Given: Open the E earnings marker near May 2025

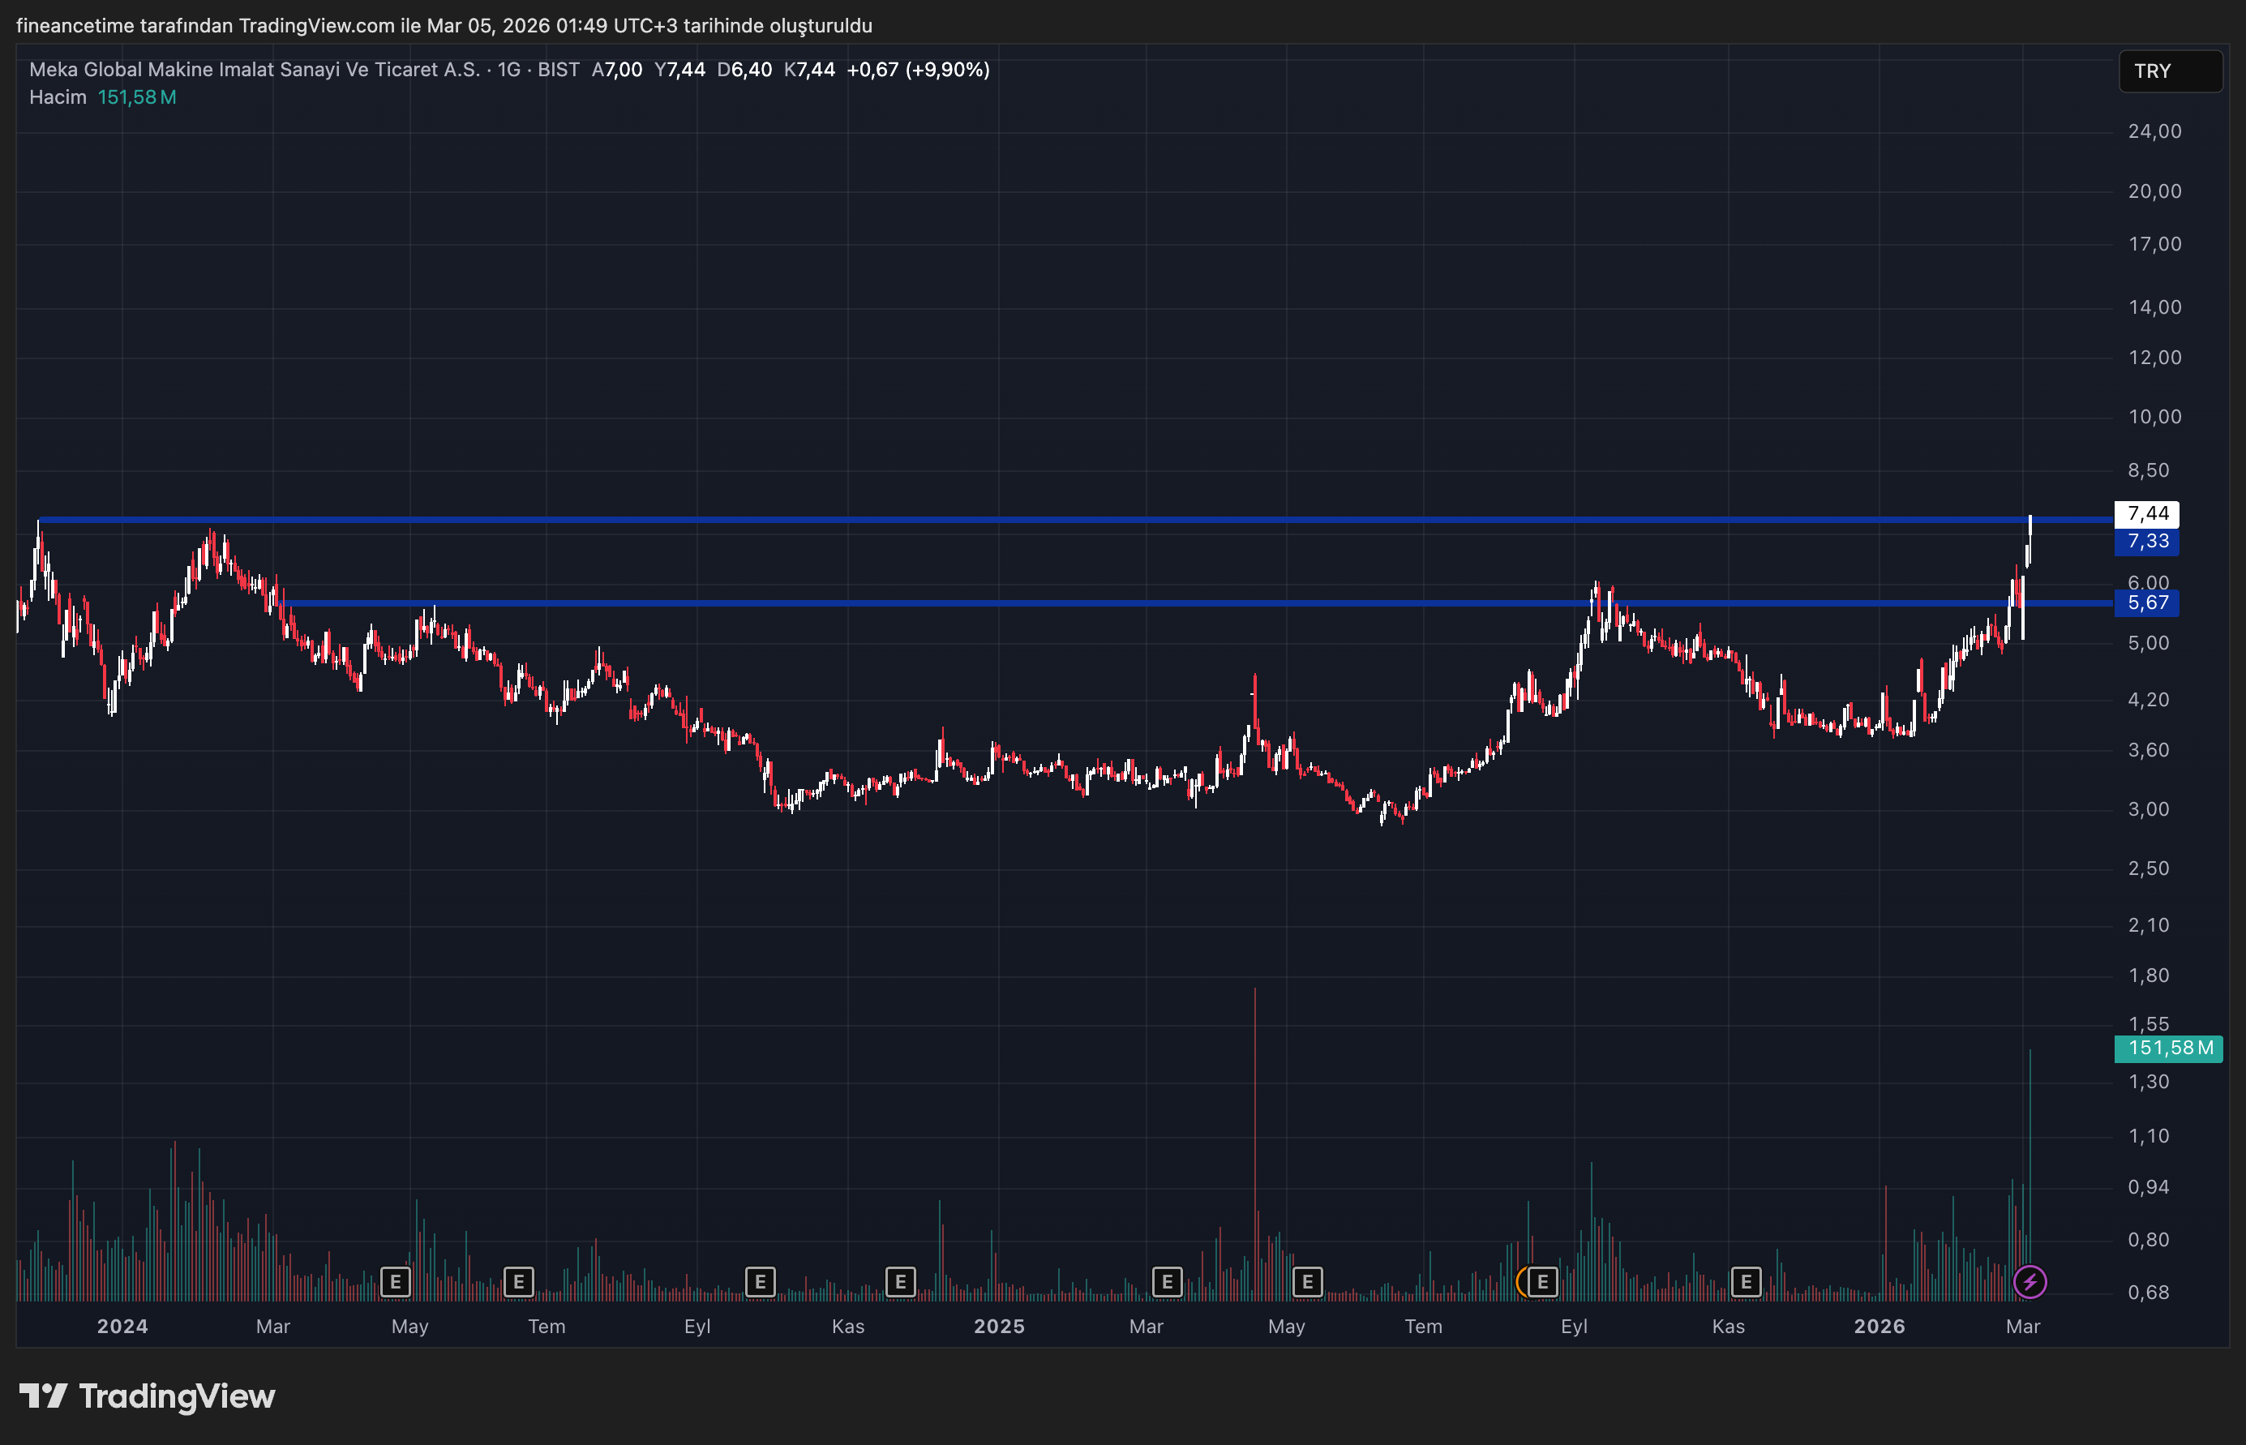Looking at the screenshot, I should point(1307,1281).
